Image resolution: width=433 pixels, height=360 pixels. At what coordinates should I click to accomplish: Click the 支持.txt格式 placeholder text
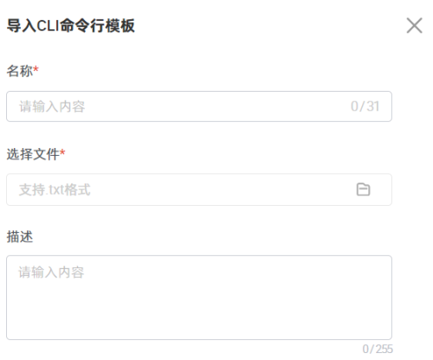click(55, 190)
